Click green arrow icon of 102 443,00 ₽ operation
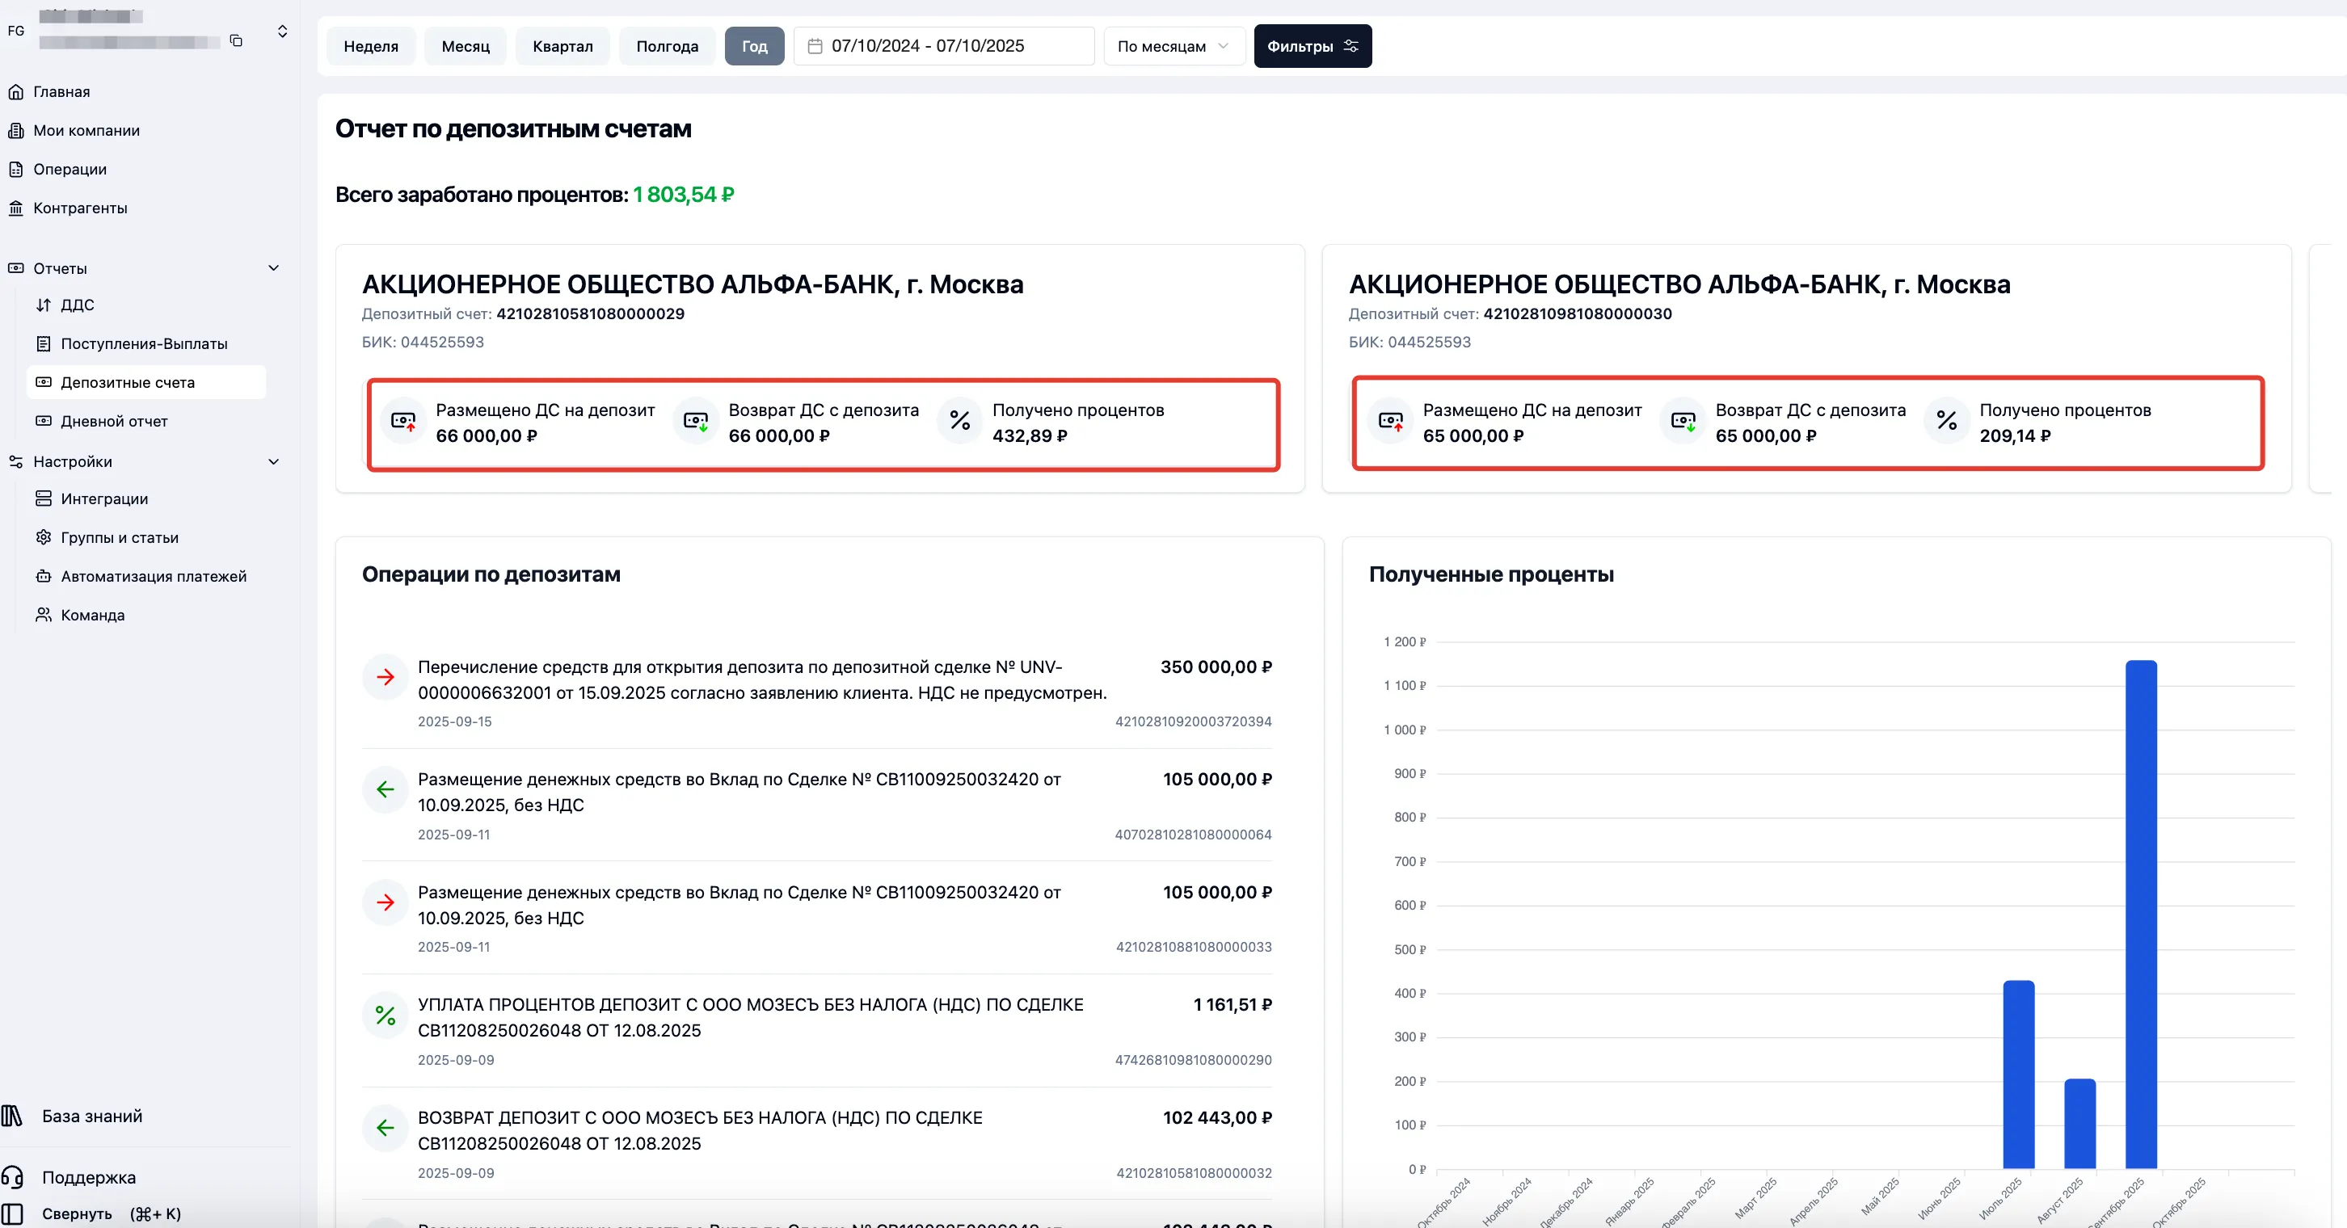Image resolution: width=2347 pixels, height=1228 pixels. point(386,1128)
